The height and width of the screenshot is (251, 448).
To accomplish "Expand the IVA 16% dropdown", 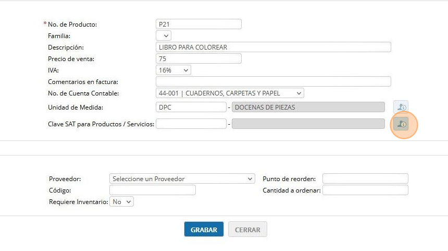I will click(173, 70).
